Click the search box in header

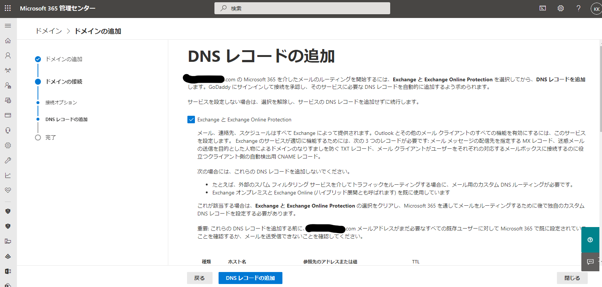(302, 8)
